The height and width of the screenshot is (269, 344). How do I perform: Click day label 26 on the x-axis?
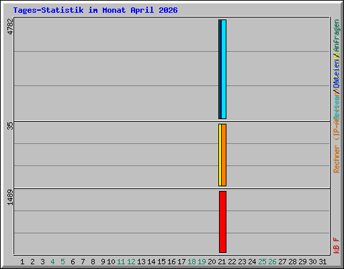[x=272, y=262]
